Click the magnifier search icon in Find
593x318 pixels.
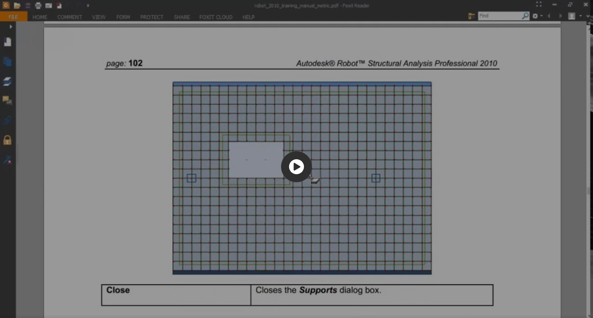coord(525,16)
